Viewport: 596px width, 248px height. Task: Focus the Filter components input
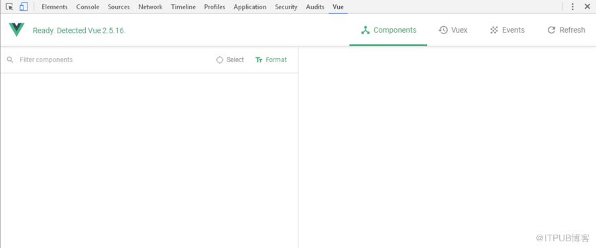[x=114, y=59]
